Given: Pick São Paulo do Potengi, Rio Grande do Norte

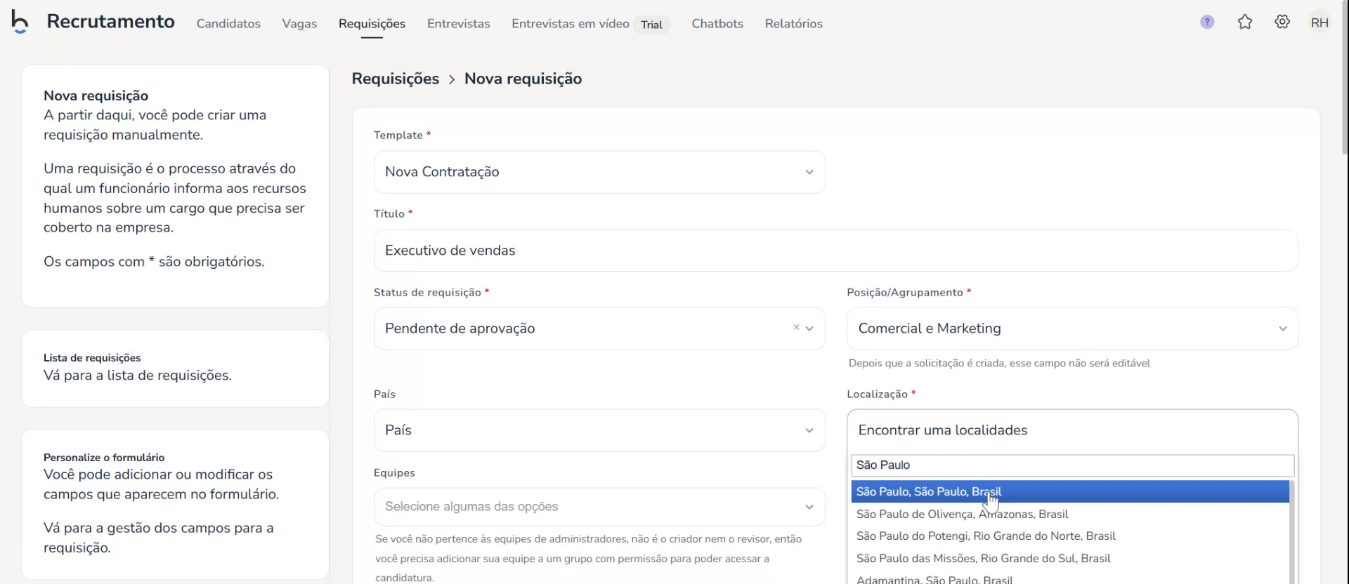Looking at the screenshot, I should coord(1070,536).
